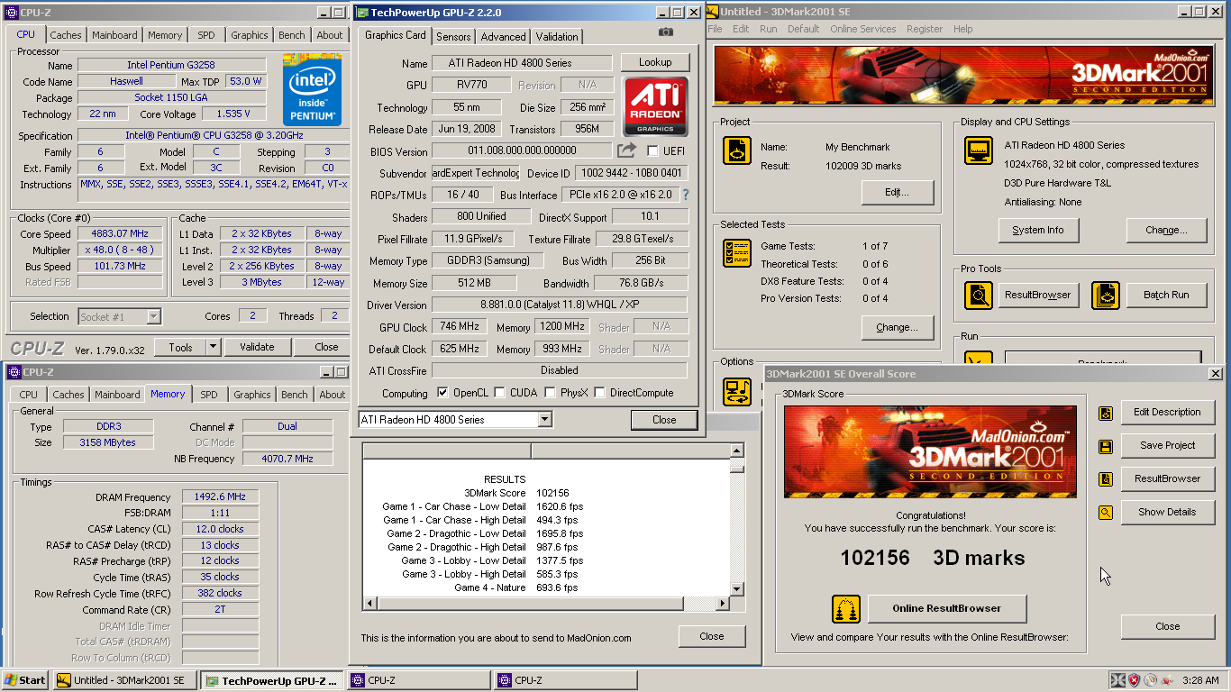This screenshot has width=1231, height=692.
Task: Click the horizontal scrollbar right arrow in results
Action: coord(723,603)
